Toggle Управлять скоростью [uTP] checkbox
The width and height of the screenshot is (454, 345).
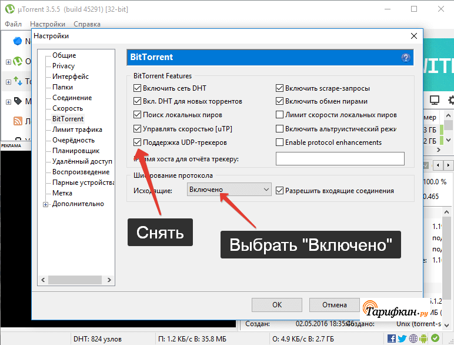click(137, 128)
